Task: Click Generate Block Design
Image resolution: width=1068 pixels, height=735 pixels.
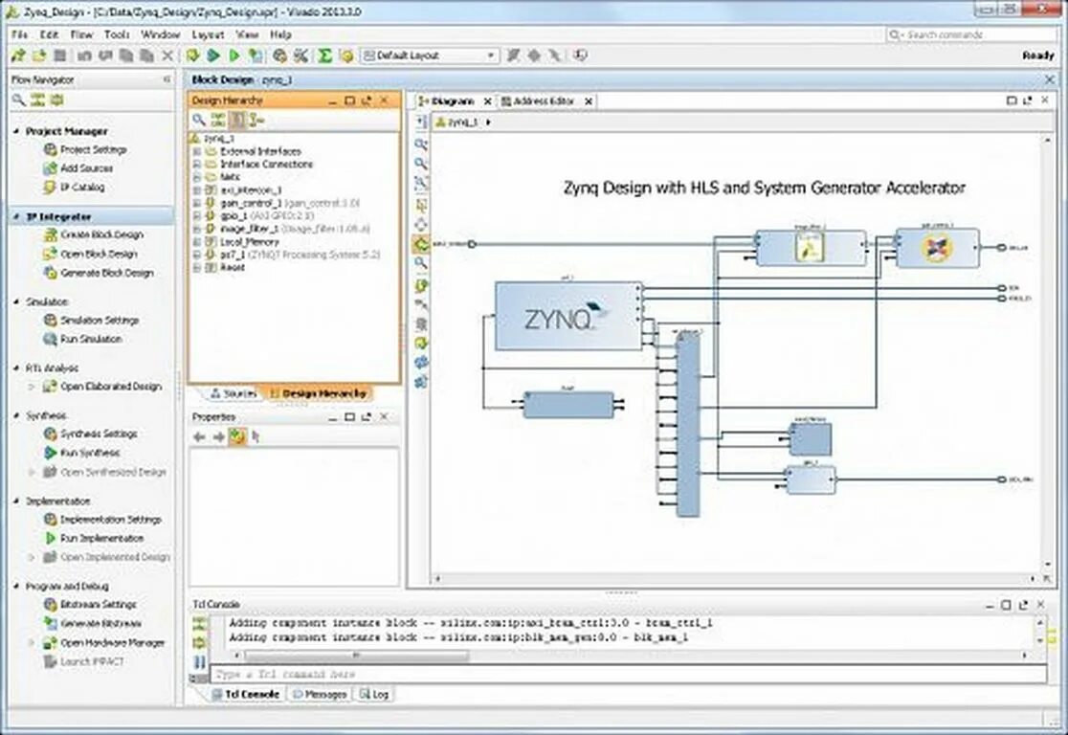Action: click(x=107, y=273)
